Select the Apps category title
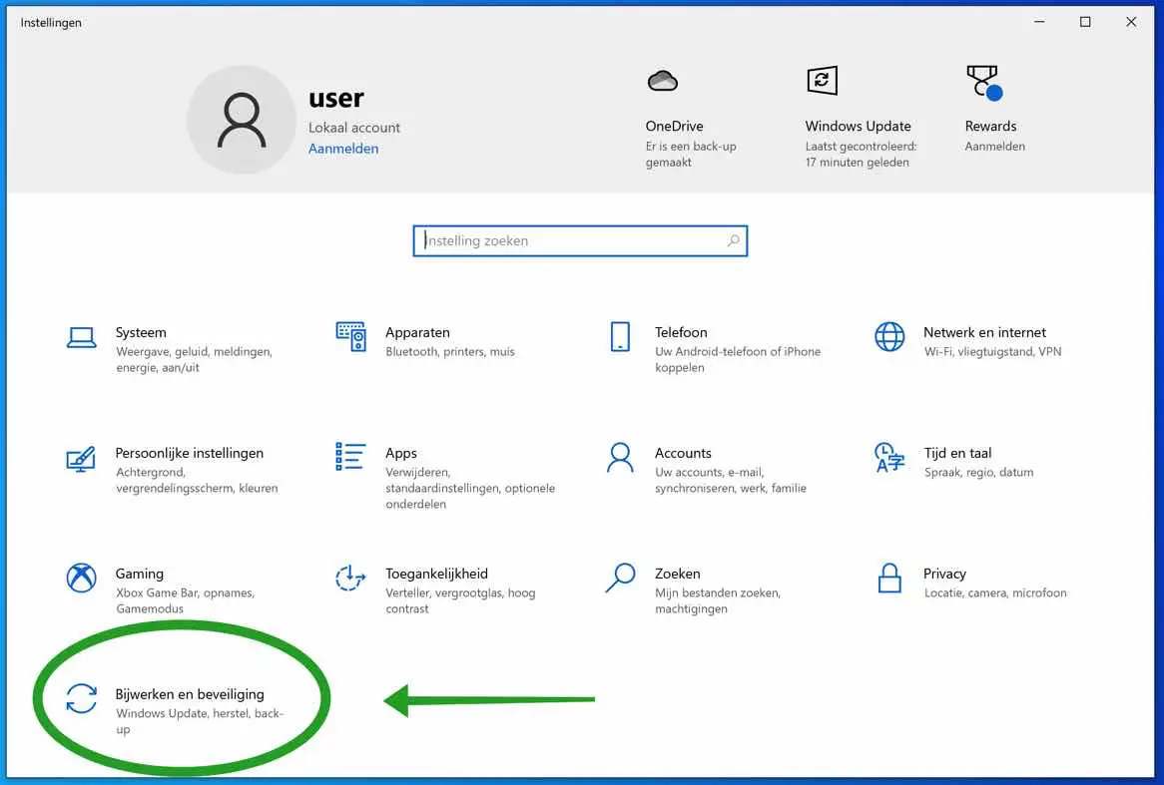 401,453
